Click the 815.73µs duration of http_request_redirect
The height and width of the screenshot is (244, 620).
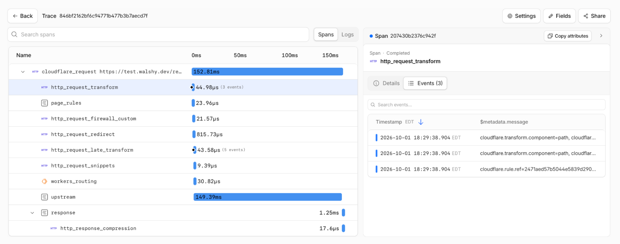pos(210,134)
